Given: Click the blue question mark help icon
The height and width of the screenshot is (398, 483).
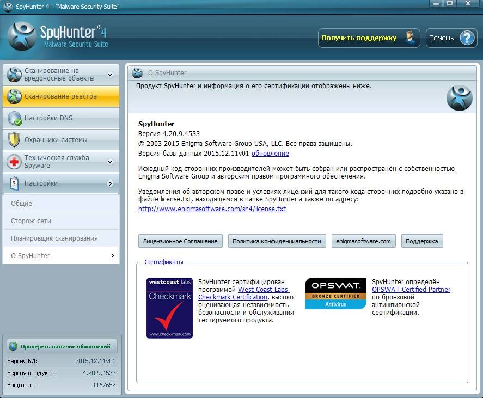Looking at the screenshot, I should [467, 38].
